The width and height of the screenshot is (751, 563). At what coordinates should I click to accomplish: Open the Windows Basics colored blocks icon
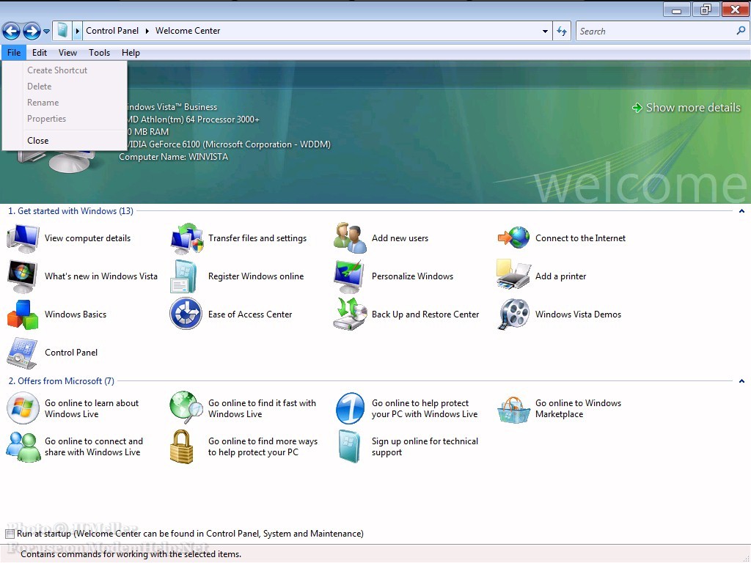[23, 314]
